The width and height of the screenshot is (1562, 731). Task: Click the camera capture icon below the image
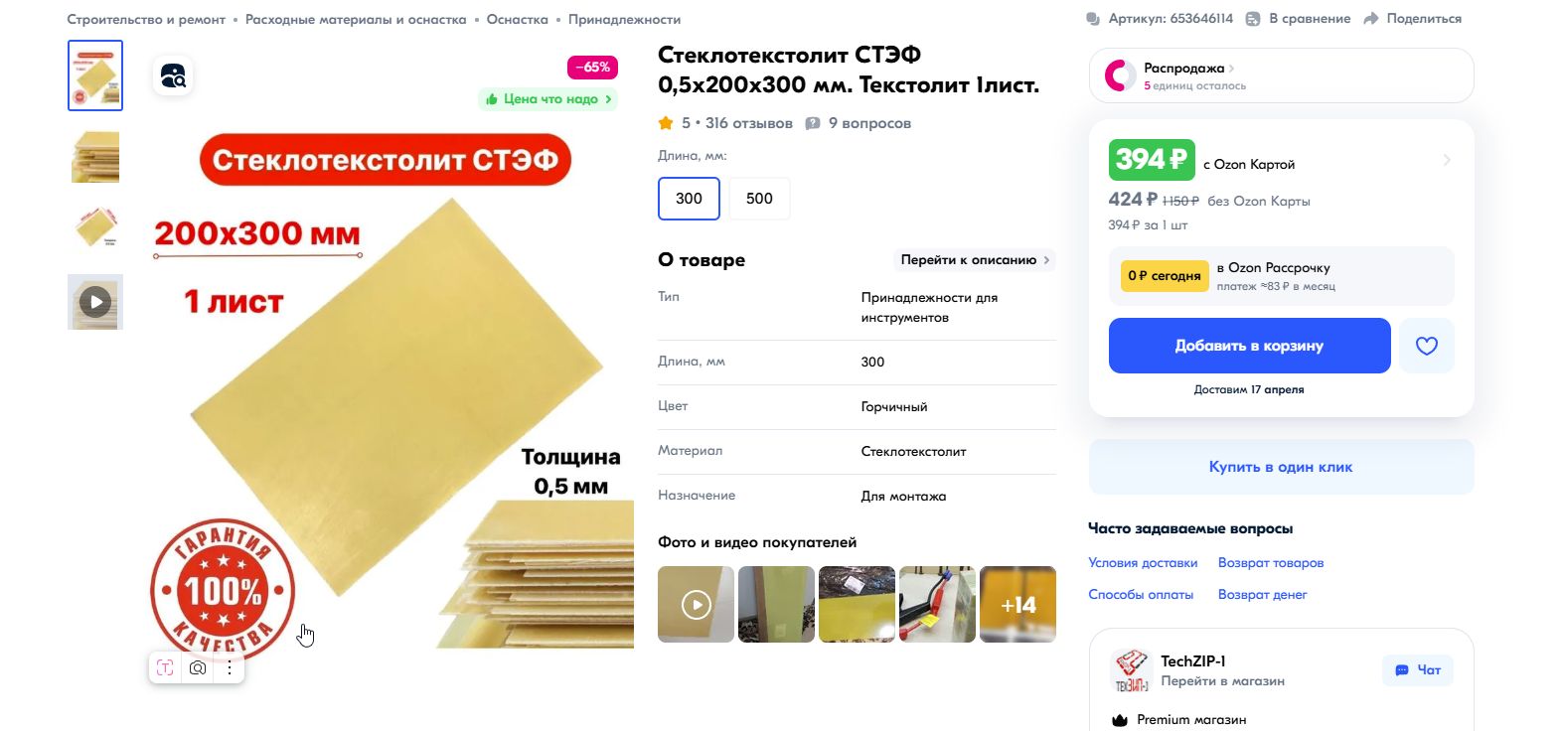pos(198,668)
